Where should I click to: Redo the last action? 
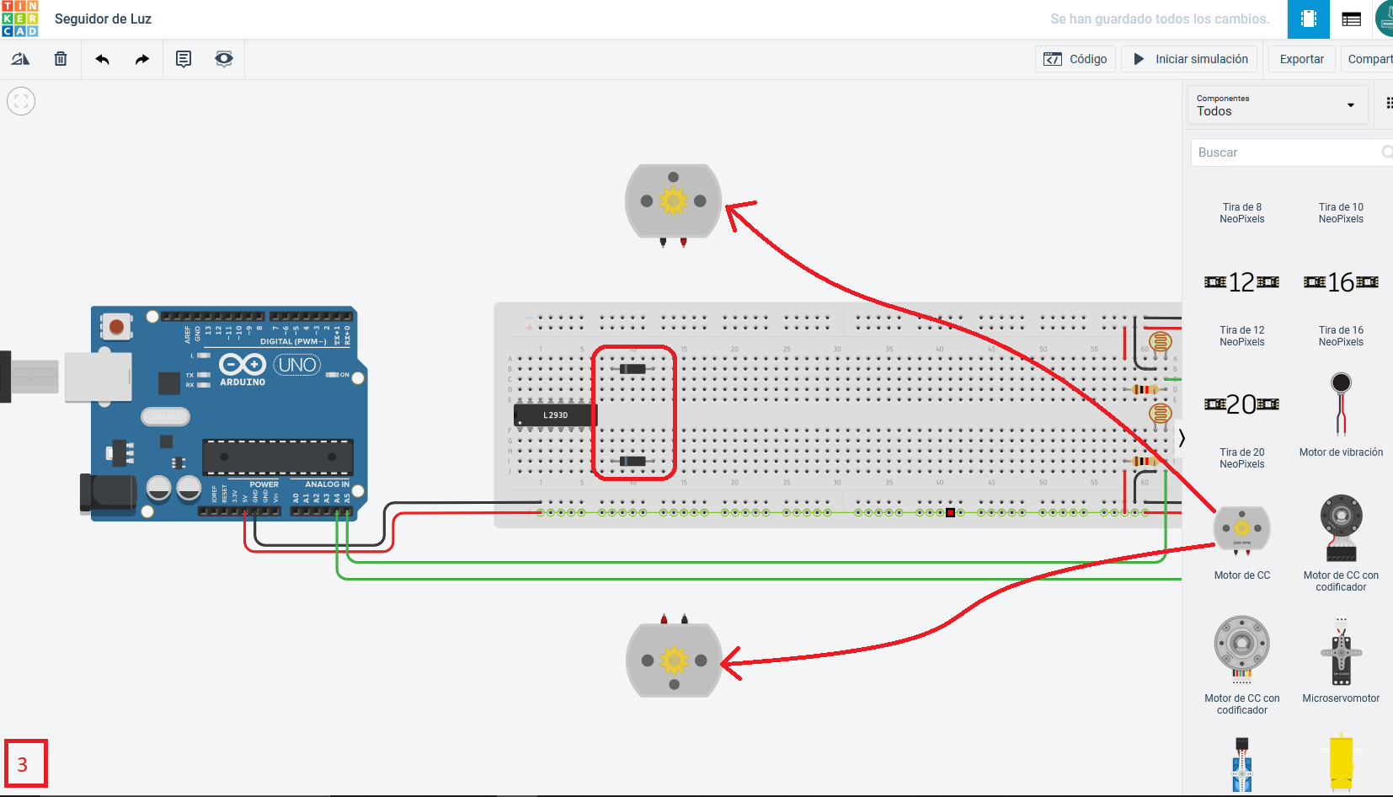point(142,59)
